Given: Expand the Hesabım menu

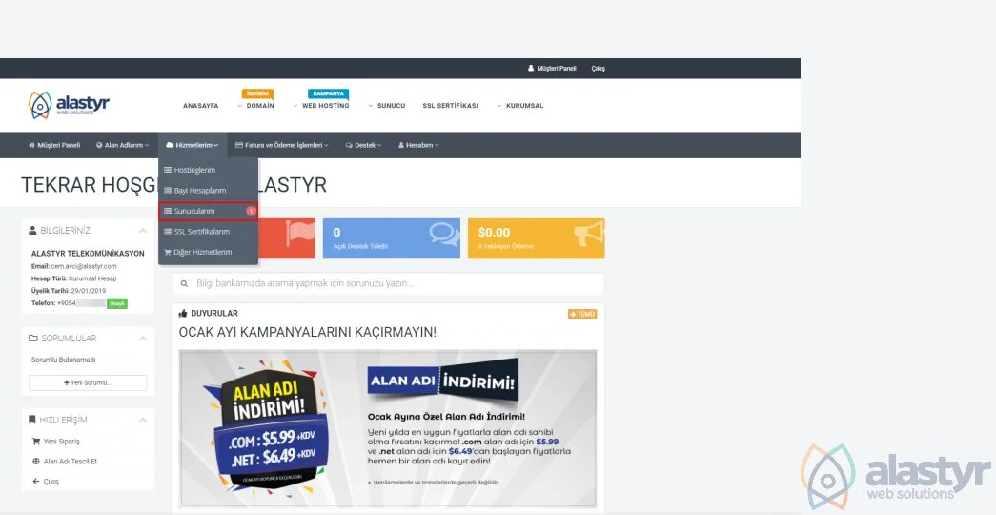Looking at the screenshot, I should pos(418,145).
